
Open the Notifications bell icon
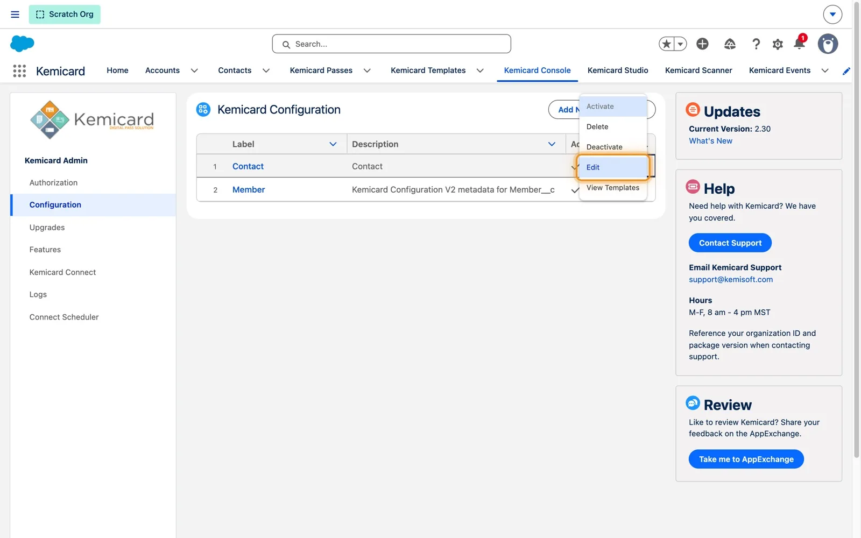(x=799, y=44)
